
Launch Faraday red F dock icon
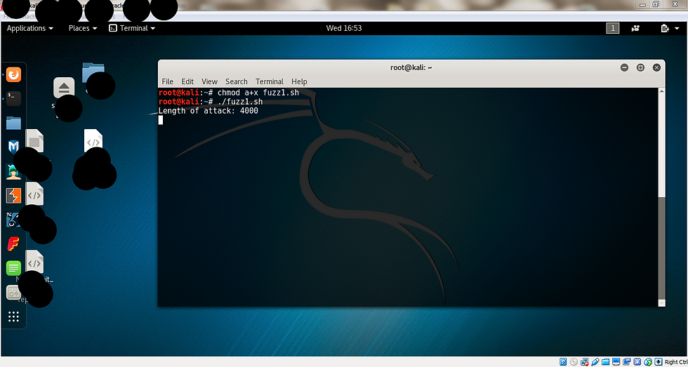[x=13, y=243]
